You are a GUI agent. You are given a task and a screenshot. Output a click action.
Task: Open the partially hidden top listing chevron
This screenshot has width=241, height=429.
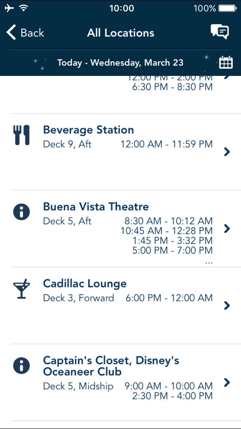(227, 78)
